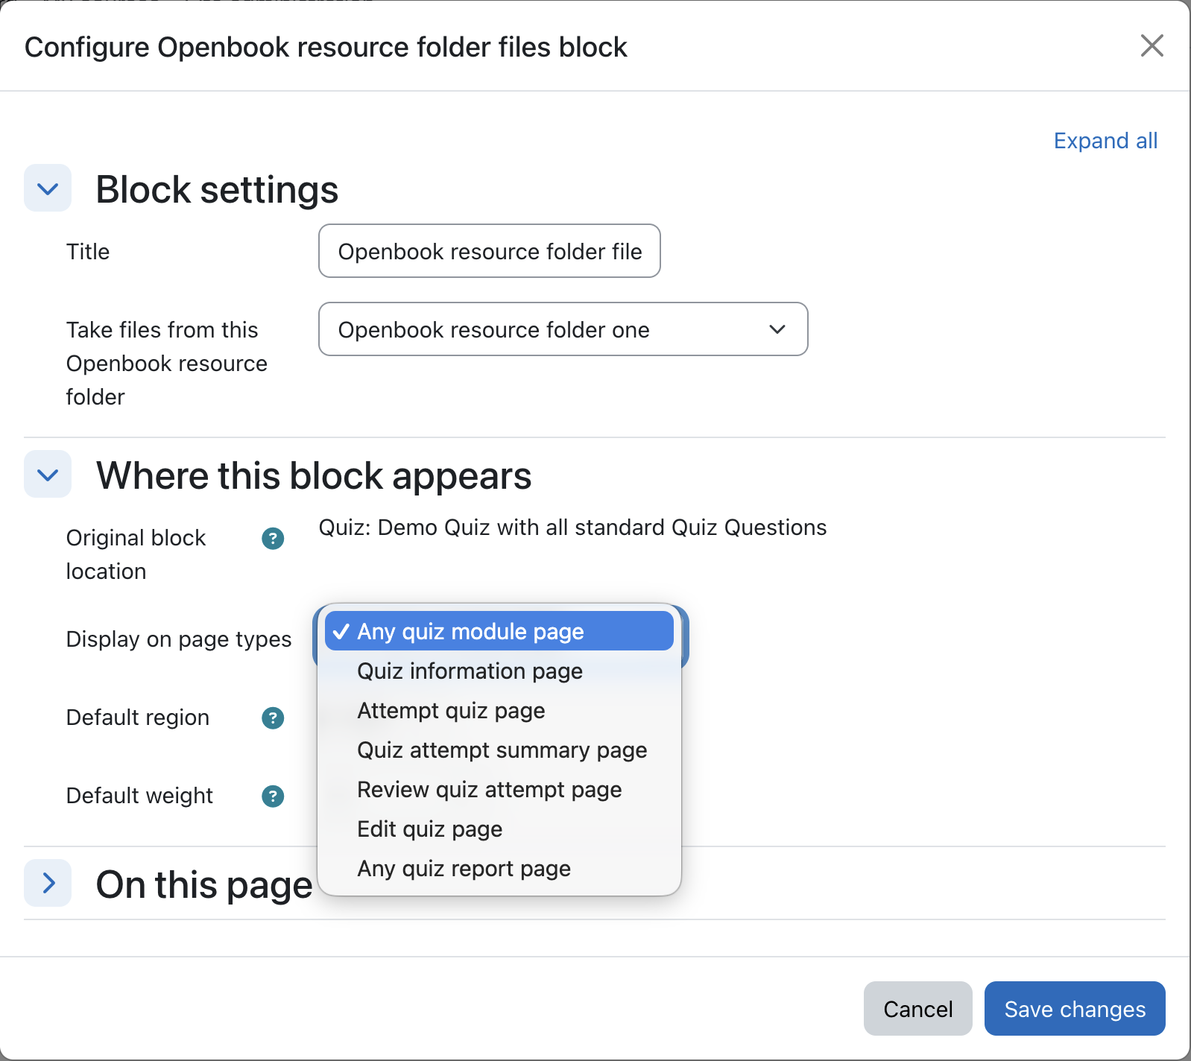
Task: Select Quiz information page option
Action: point(499,671)
